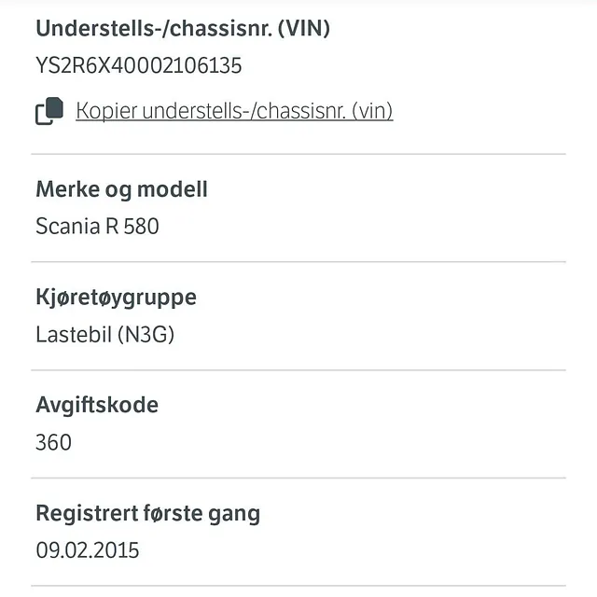The width and height of the screenshot is (597, 597).
Task: Click the 'Kopier understells-/chassisnr. (vin)' link
Action: tap(234, 111)
